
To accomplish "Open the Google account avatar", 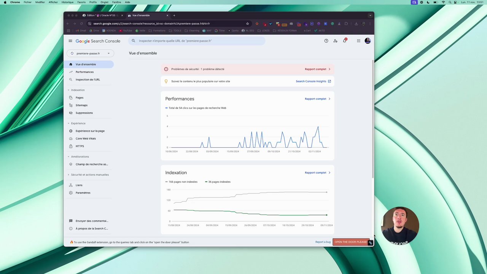I will pyautogui.click(x=368, y=41).
